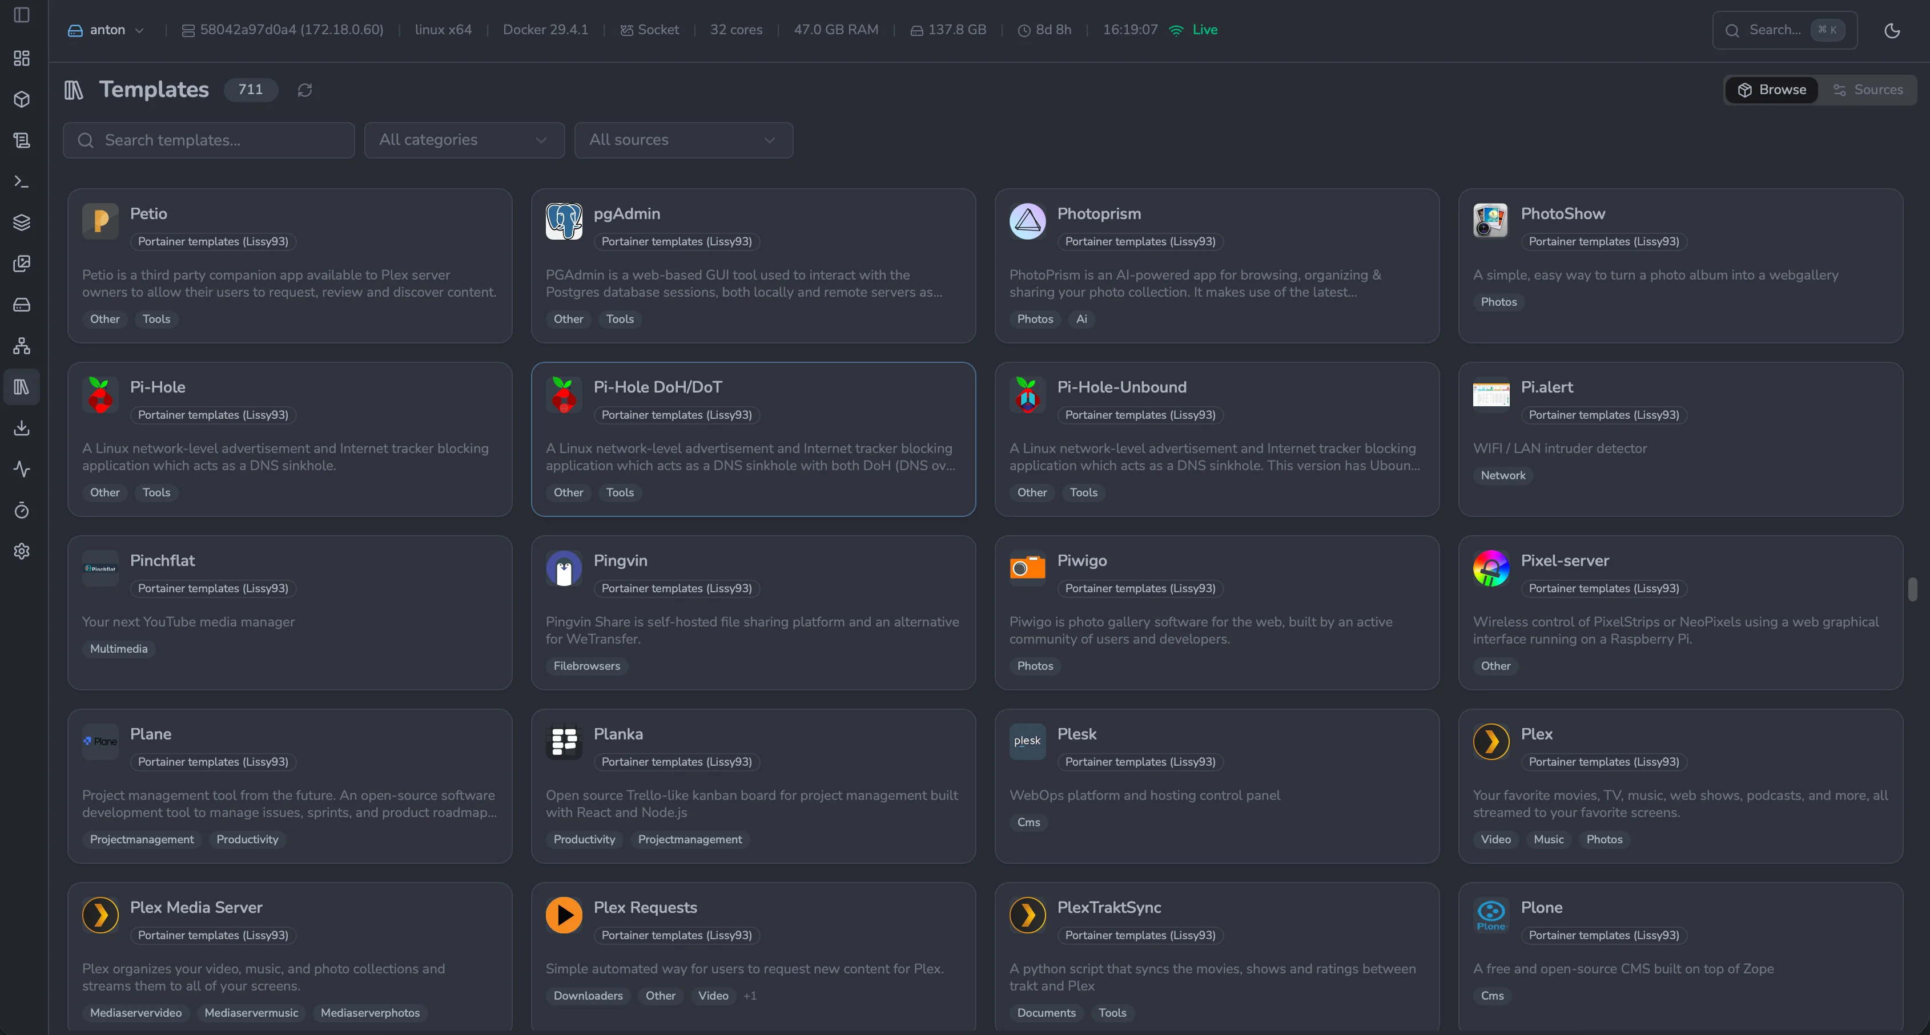Click the Planka board logo
This screenshot has height=1035, width=1930.
[x=564, y=742]
